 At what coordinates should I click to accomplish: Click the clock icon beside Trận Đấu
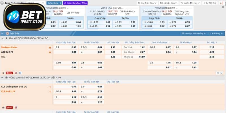tap(8, 33)
